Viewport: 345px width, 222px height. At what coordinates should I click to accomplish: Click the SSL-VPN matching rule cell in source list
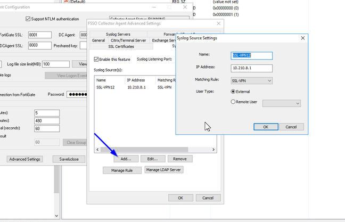165,87
